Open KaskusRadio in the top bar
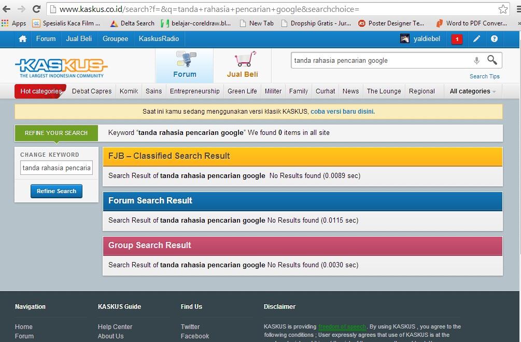Viewport: 521px width, 342px height. [159, 39]
